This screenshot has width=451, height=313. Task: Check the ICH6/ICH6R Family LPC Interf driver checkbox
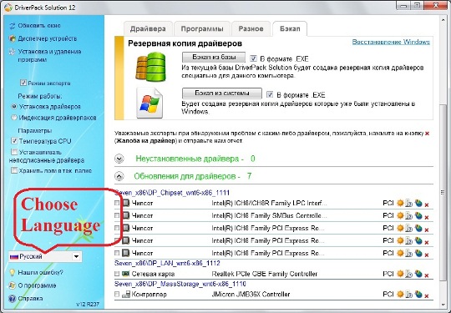click(117, 203)
